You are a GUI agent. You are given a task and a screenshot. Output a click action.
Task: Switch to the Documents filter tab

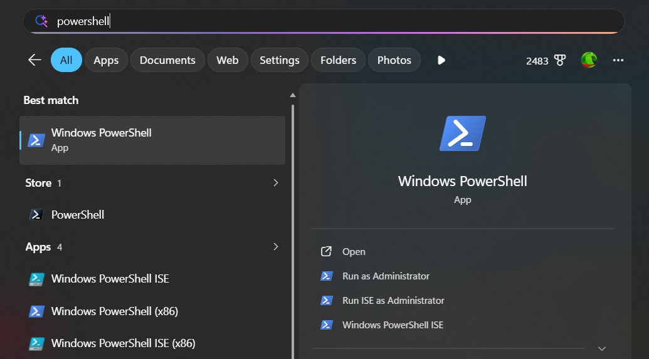167,60
